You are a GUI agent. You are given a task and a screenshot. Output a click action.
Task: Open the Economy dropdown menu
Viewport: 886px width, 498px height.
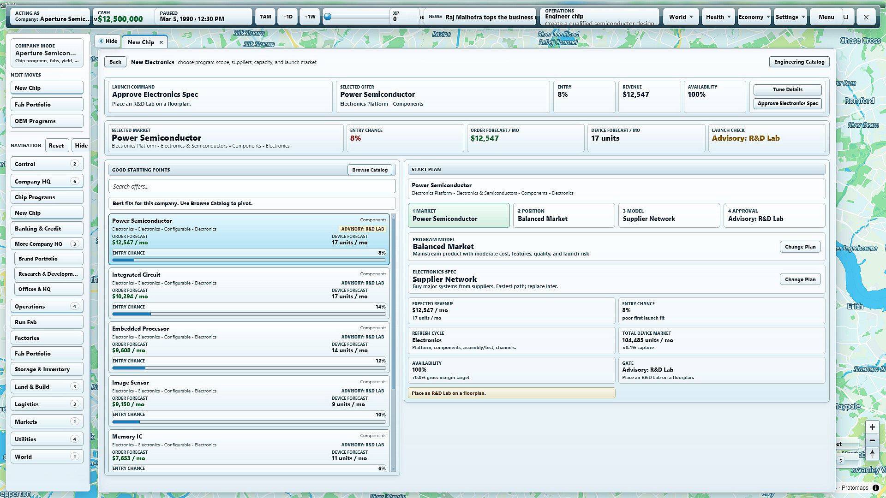click(754, 17)
